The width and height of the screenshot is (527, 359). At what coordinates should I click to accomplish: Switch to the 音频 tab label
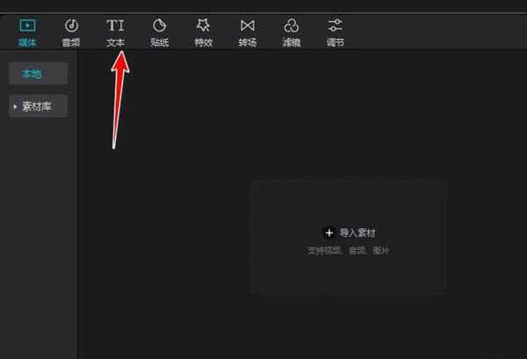click(71, 43)
